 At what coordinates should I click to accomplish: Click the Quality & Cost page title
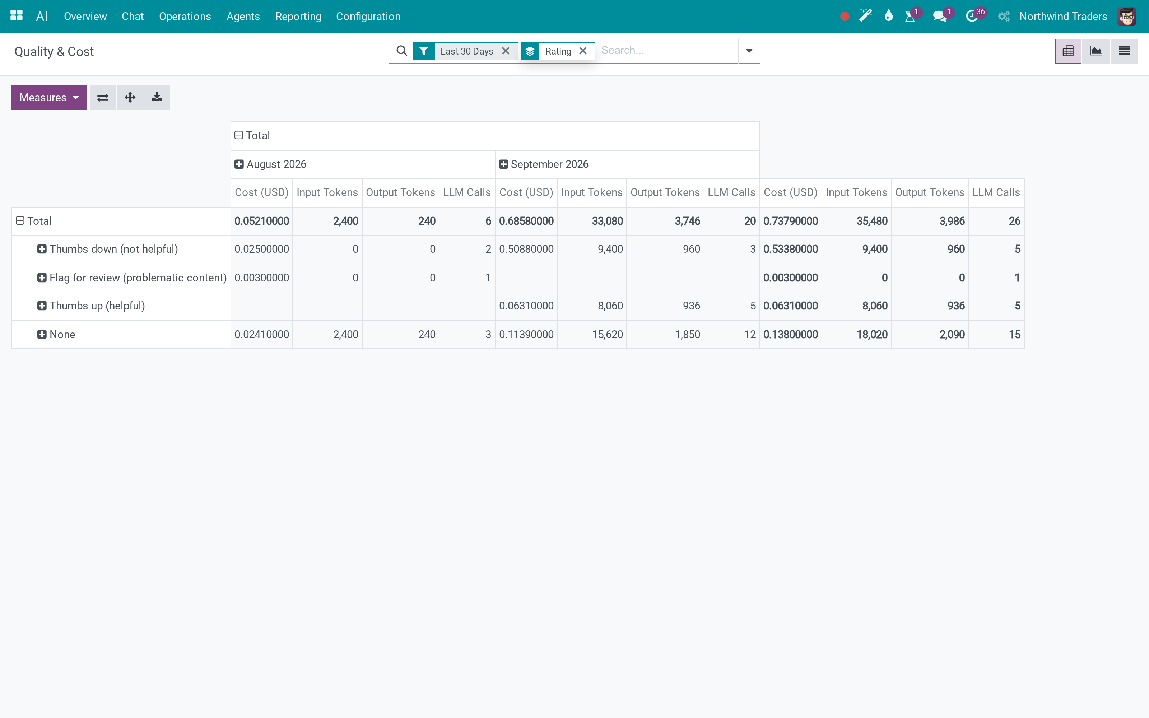pyautogui.click(x=54, y=51)
